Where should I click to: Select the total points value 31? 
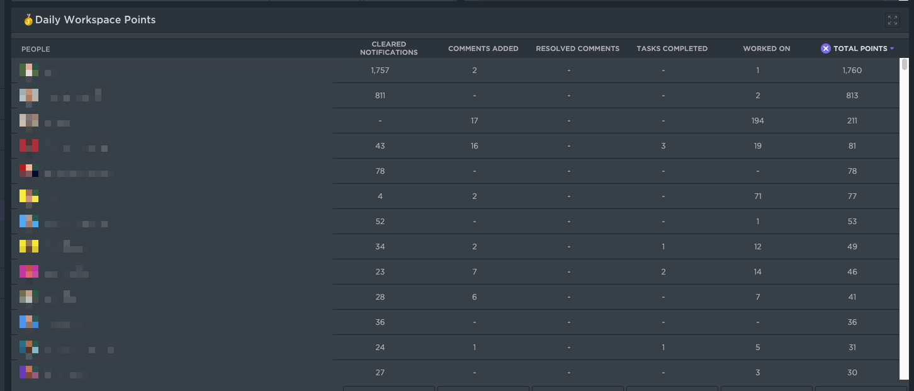pos(852,348)
